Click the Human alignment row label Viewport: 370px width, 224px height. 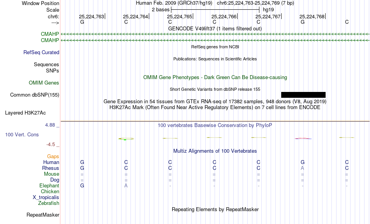pyautogui.click(x=51, y=162)
